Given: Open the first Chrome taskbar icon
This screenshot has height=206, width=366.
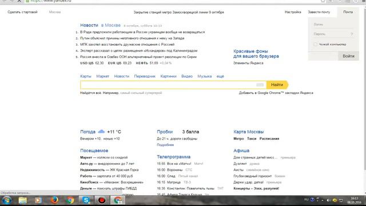Looking at the screenshot, I should point(70,200).
